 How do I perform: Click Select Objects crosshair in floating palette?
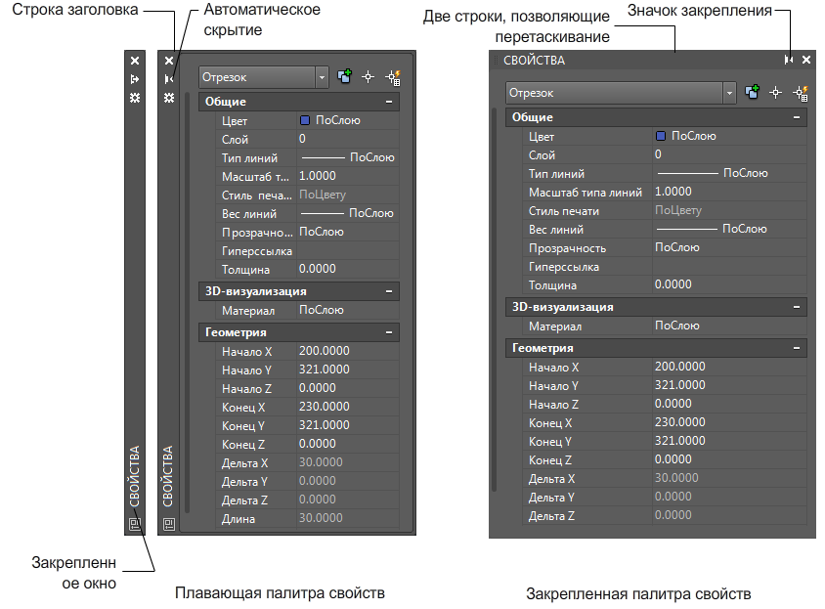click(368, 77)
